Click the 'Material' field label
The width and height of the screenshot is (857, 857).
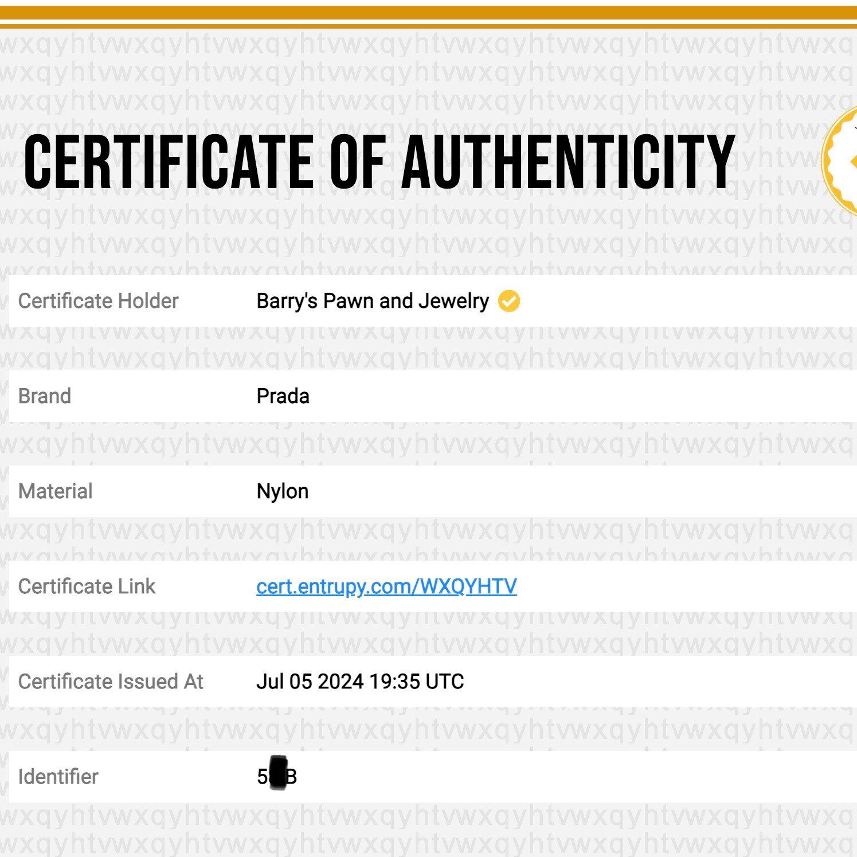[55, 491]
